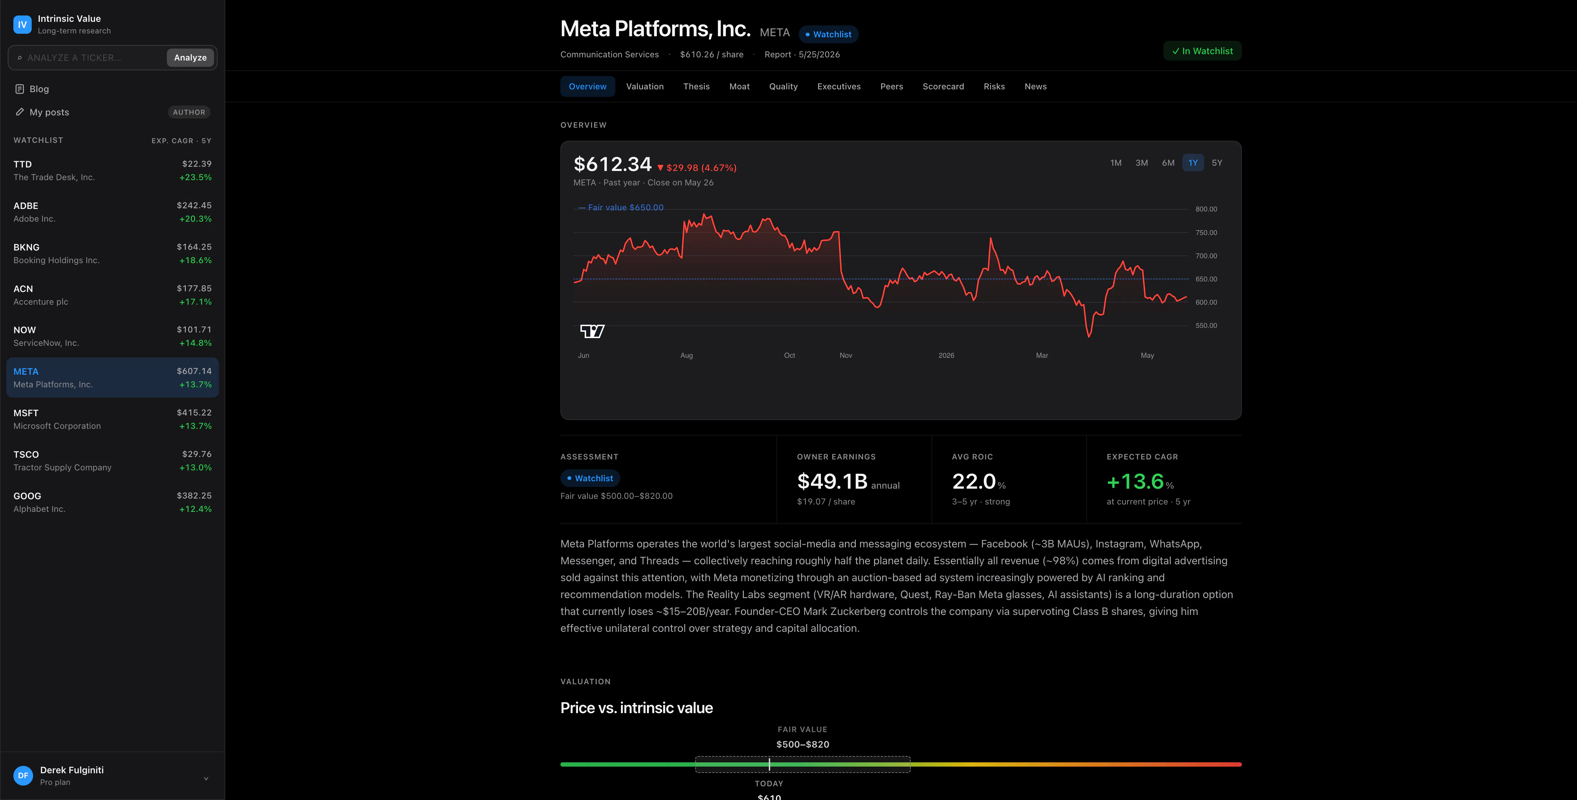Screen dimensions: 1577x800
Task: Select the 1Y chart range
Action: click(1193, 163)
